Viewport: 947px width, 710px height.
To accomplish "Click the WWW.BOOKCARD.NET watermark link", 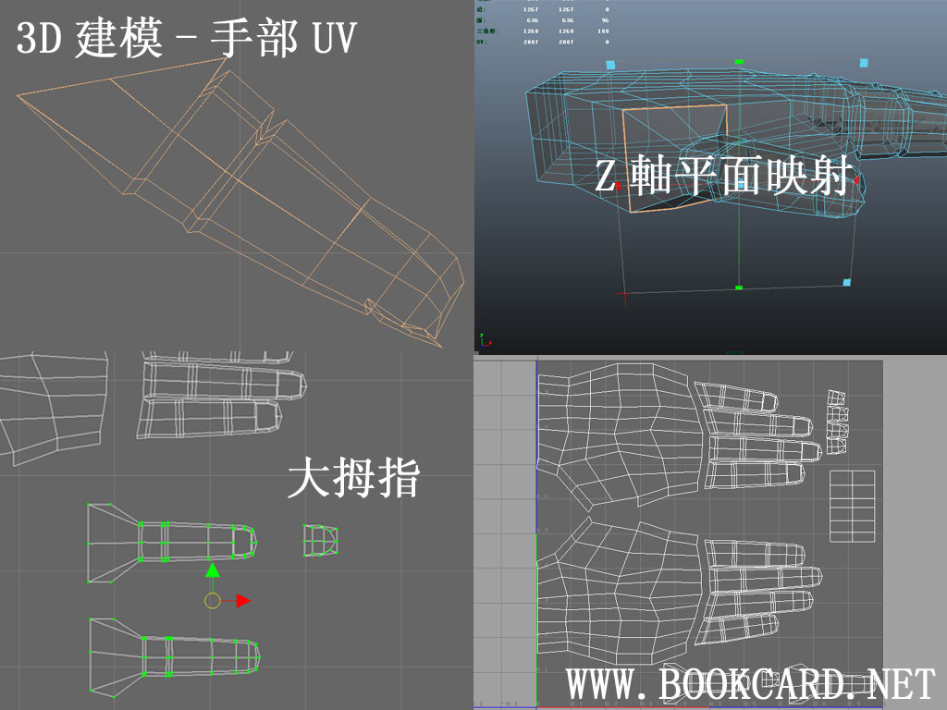I will coord(750,685).
